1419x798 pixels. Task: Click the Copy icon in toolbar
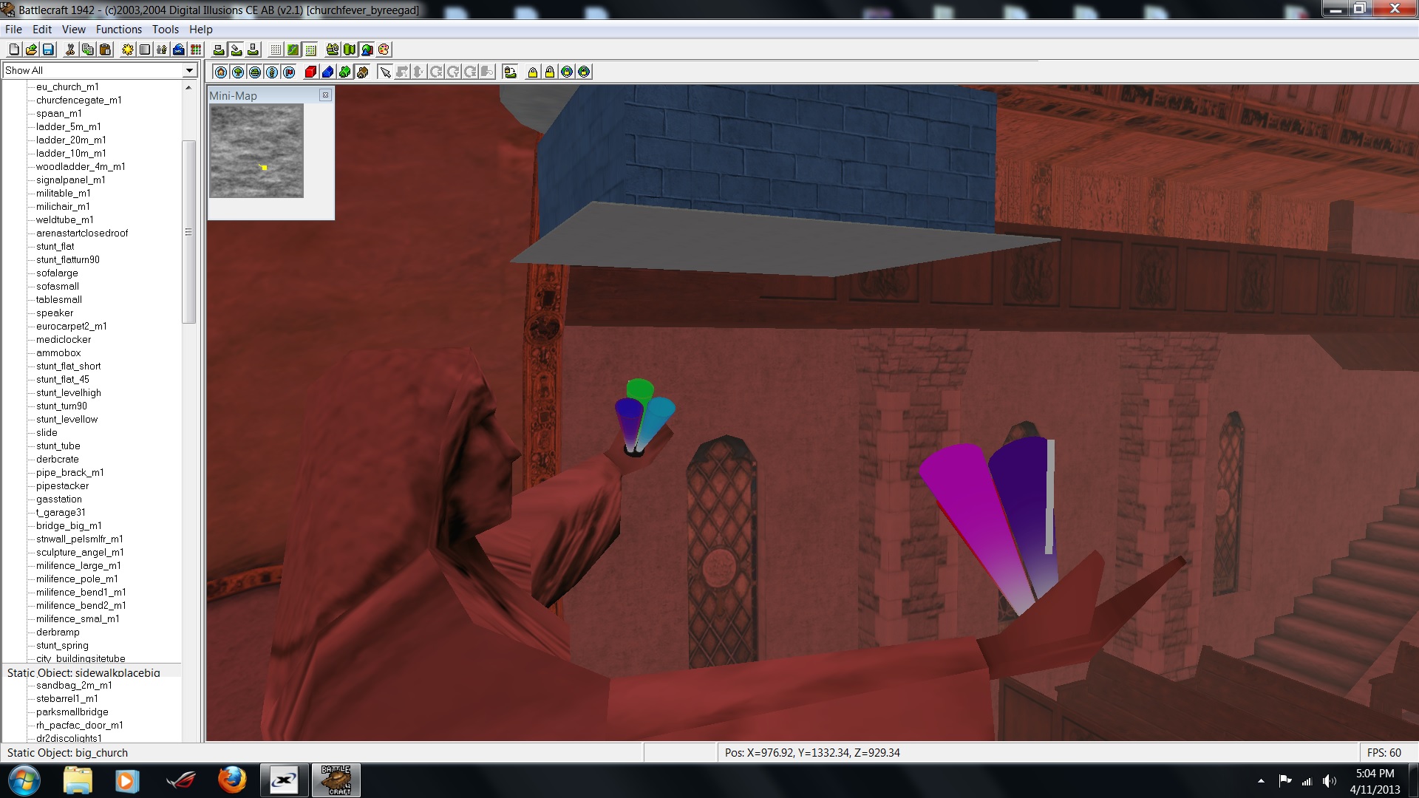87,50
